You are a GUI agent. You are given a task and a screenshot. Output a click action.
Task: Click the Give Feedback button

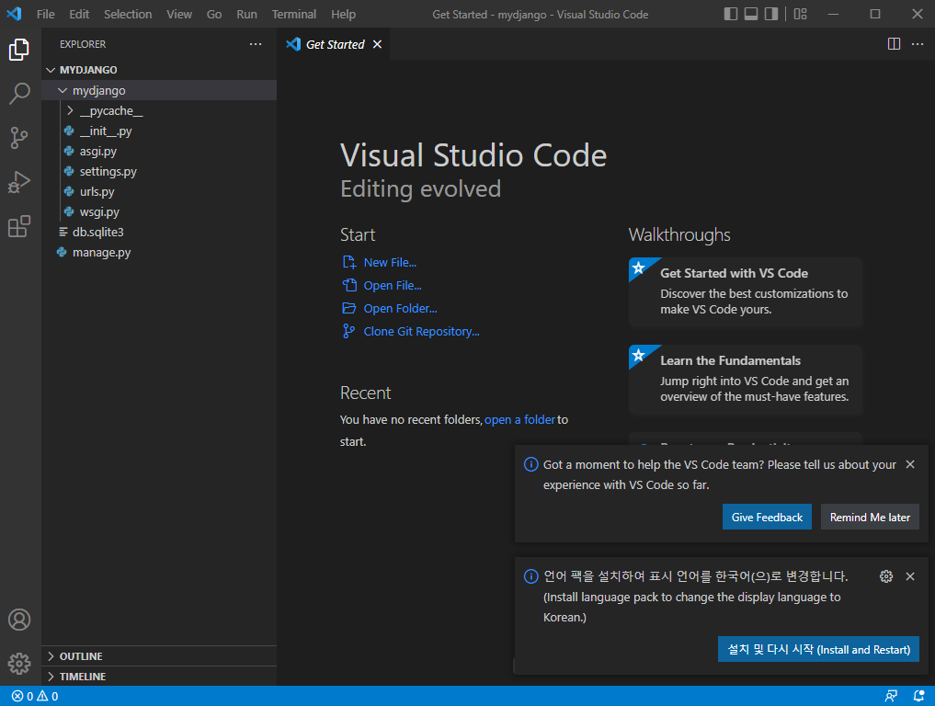coord(767,517)
